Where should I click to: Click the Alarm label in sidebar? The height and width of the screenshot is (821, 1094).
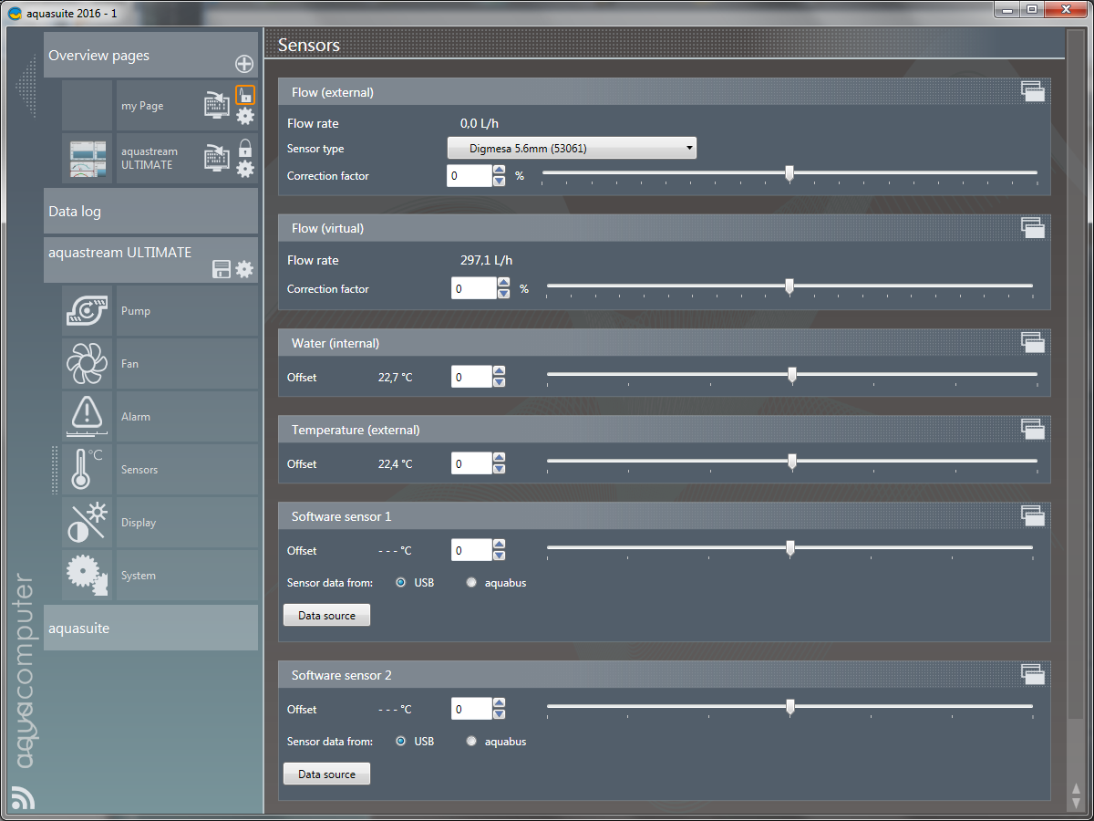[136, 417]
